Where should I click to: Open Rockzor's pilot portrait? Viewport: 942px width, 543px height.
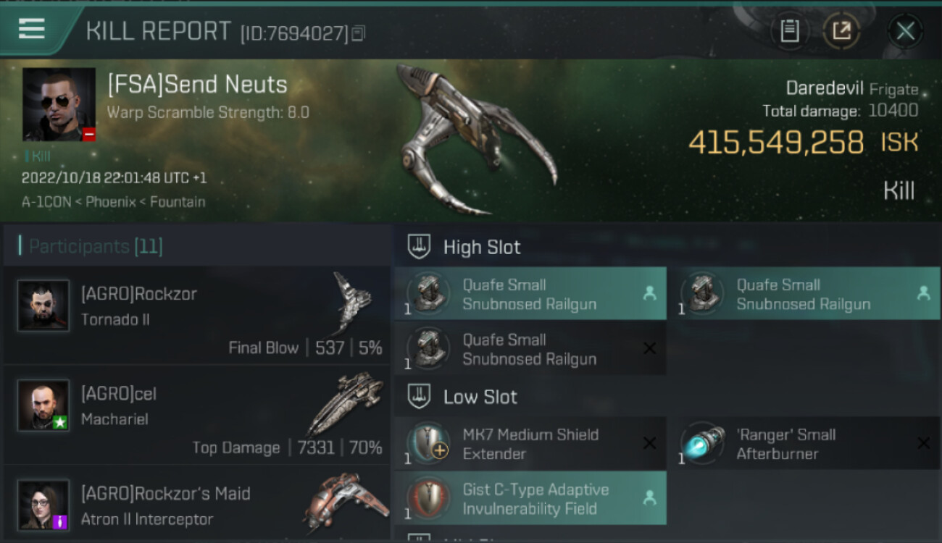pyautogui.click(x=43, y=306)
